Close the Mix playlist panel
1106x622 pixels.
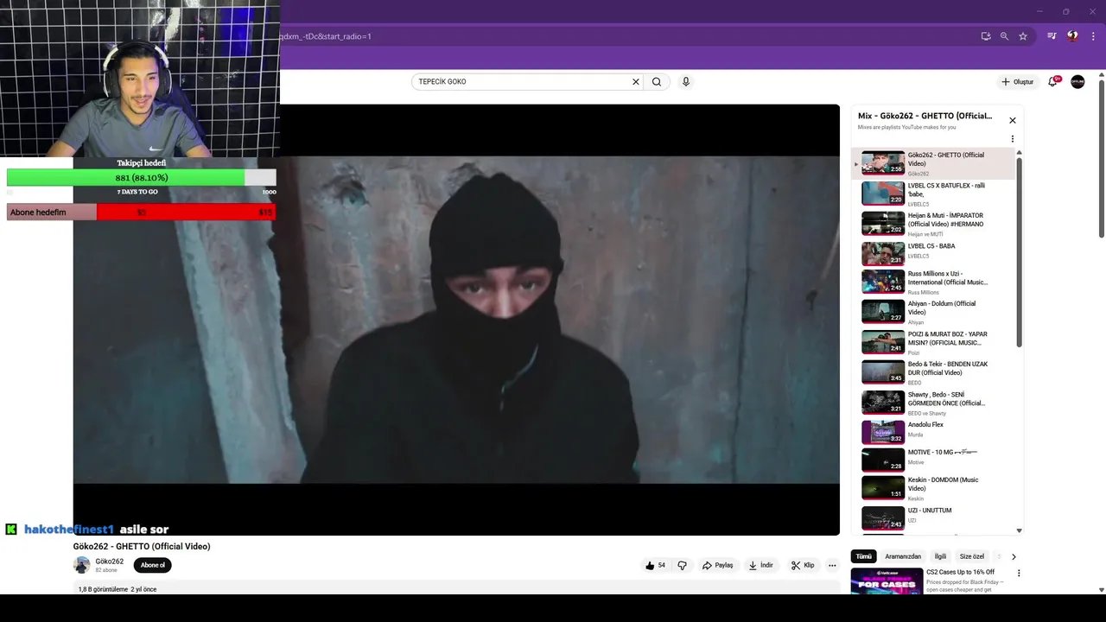[1013, 120]
